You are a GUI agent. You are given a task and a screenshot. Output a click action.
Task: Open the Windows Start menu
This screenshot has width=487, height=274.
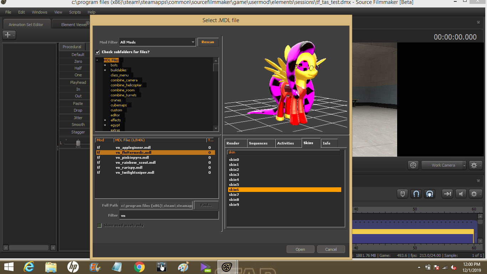(9, 267)
